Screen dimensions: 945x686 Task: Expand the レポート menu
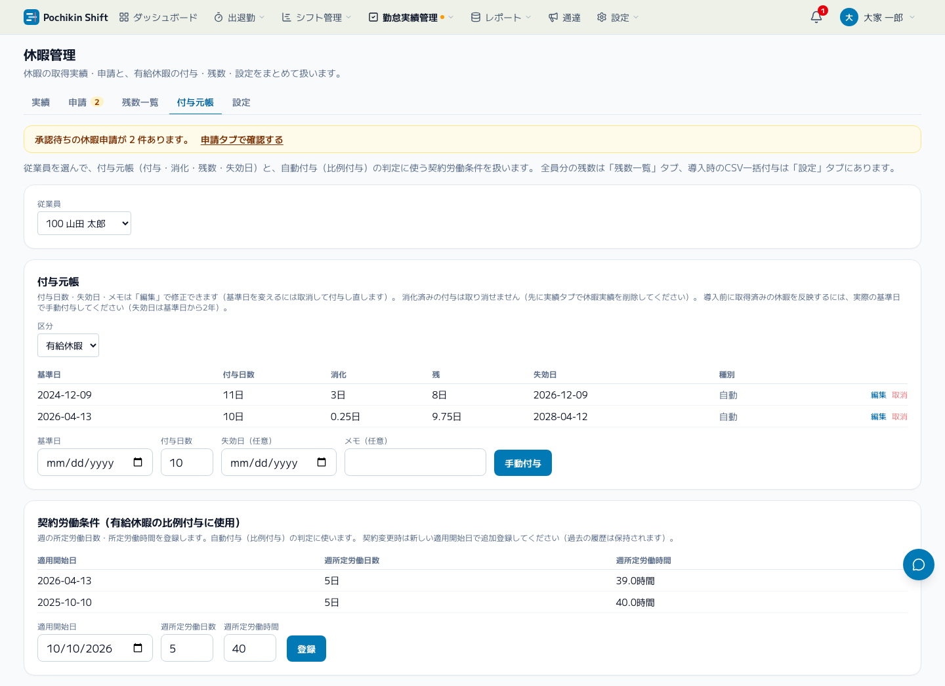point(501,17)
